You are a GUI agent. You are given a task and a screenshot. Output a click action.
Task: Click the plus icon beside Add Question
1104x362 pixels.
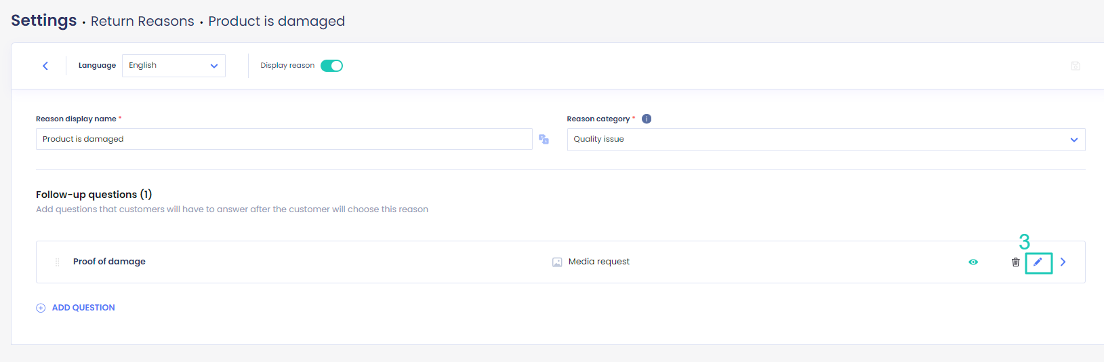click(x=41, y=308)
